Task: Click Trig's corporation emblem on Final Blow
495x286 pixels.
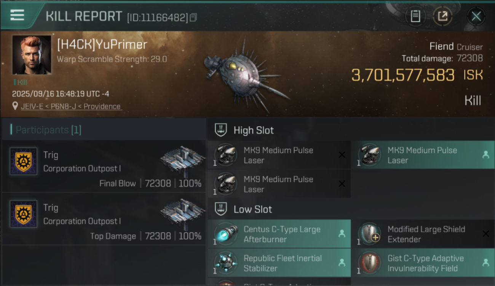Action: tap(23, 161)
